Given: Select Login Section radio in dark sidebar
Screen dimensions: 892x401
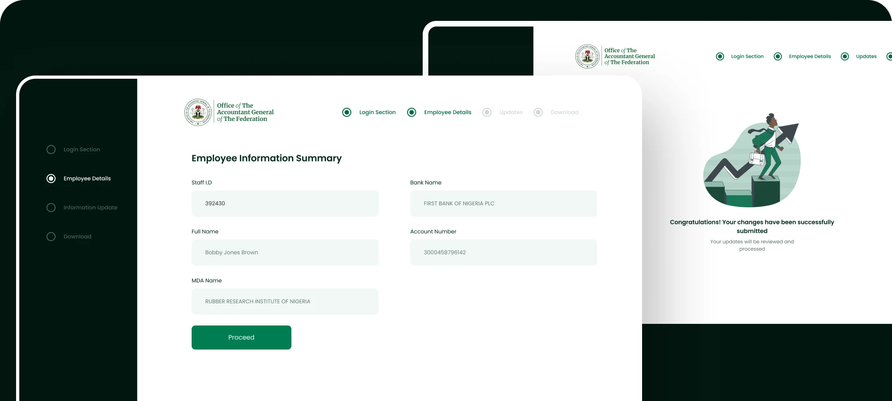Looking at the screenshot, I should [x=51, y=149].
